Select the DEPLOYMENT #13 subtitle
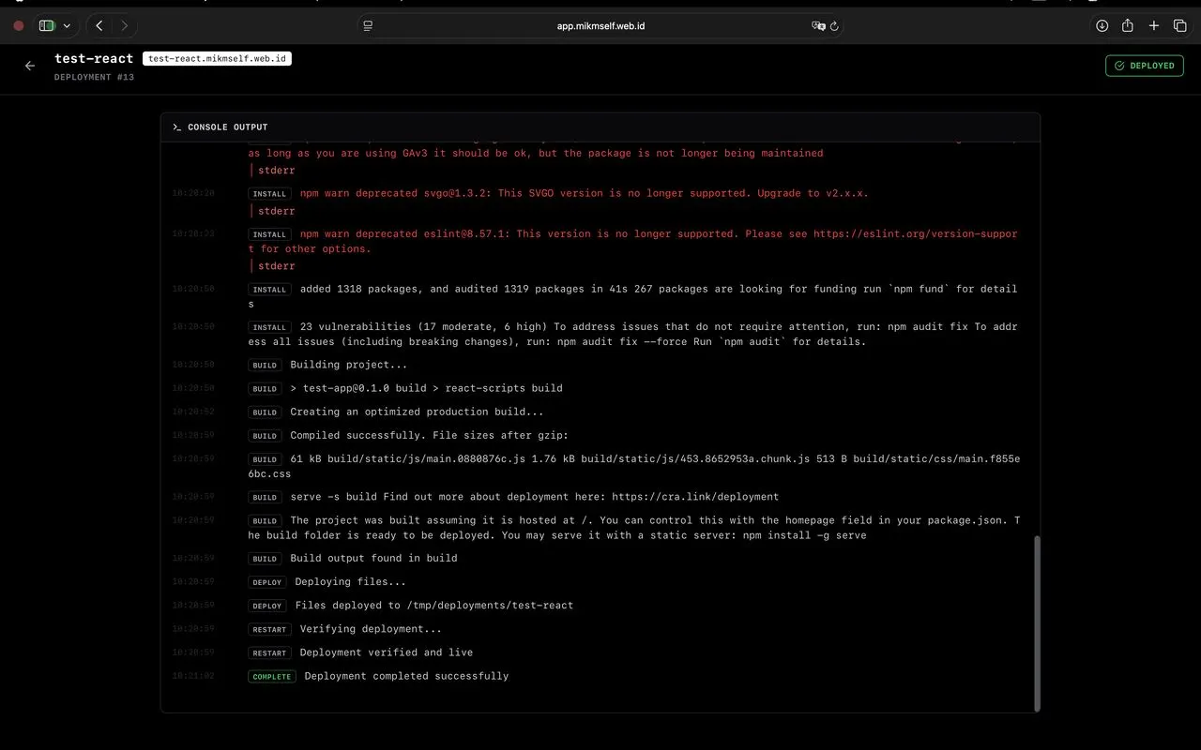This screenshot has height=750, width=1201. click(x=94, y=77)
